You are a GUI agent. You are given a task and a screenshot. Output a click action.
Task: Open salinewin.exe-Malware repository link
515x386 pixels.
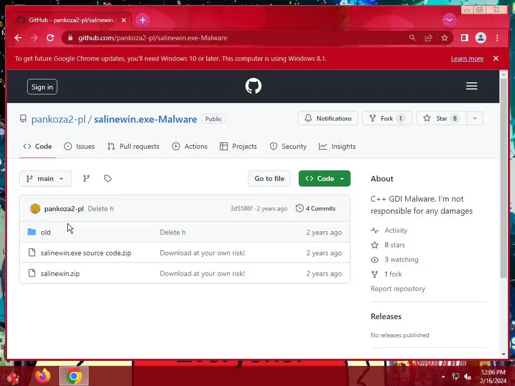tap(145, 119)
